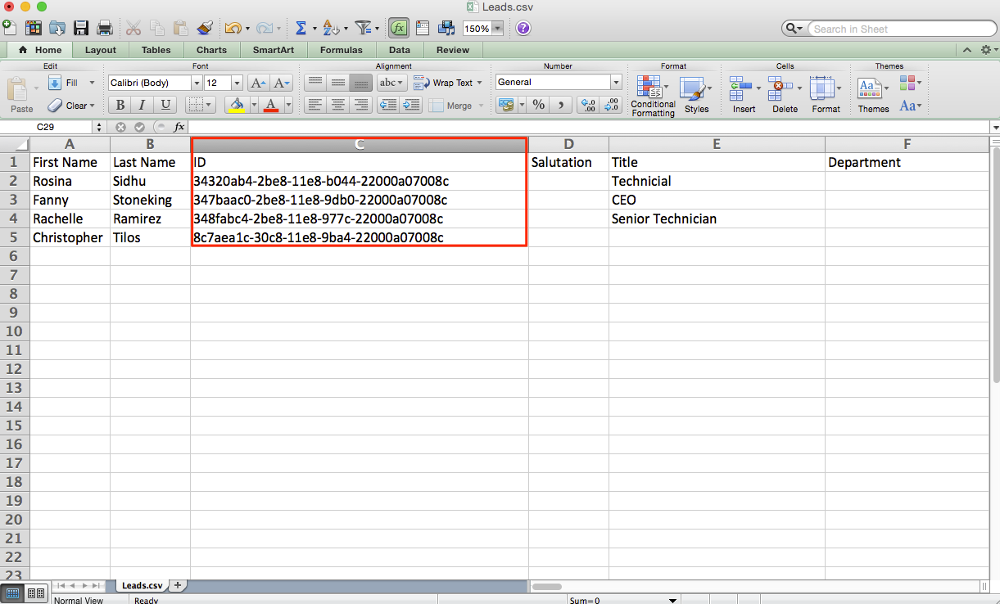Click the Name Box showing C29
1000x604 pixels.
click(46, 127)
